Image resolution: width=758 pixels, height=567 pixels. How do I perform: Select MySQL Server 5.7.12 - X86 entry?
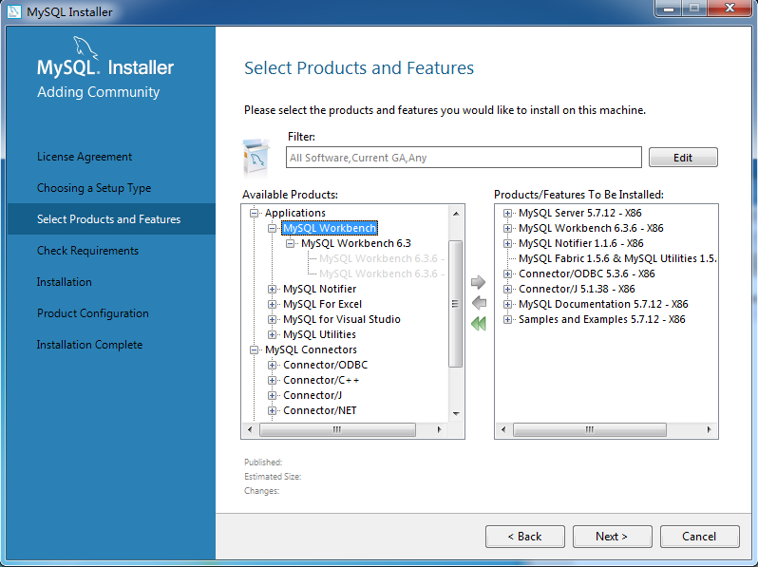click(x=580, y=213)
